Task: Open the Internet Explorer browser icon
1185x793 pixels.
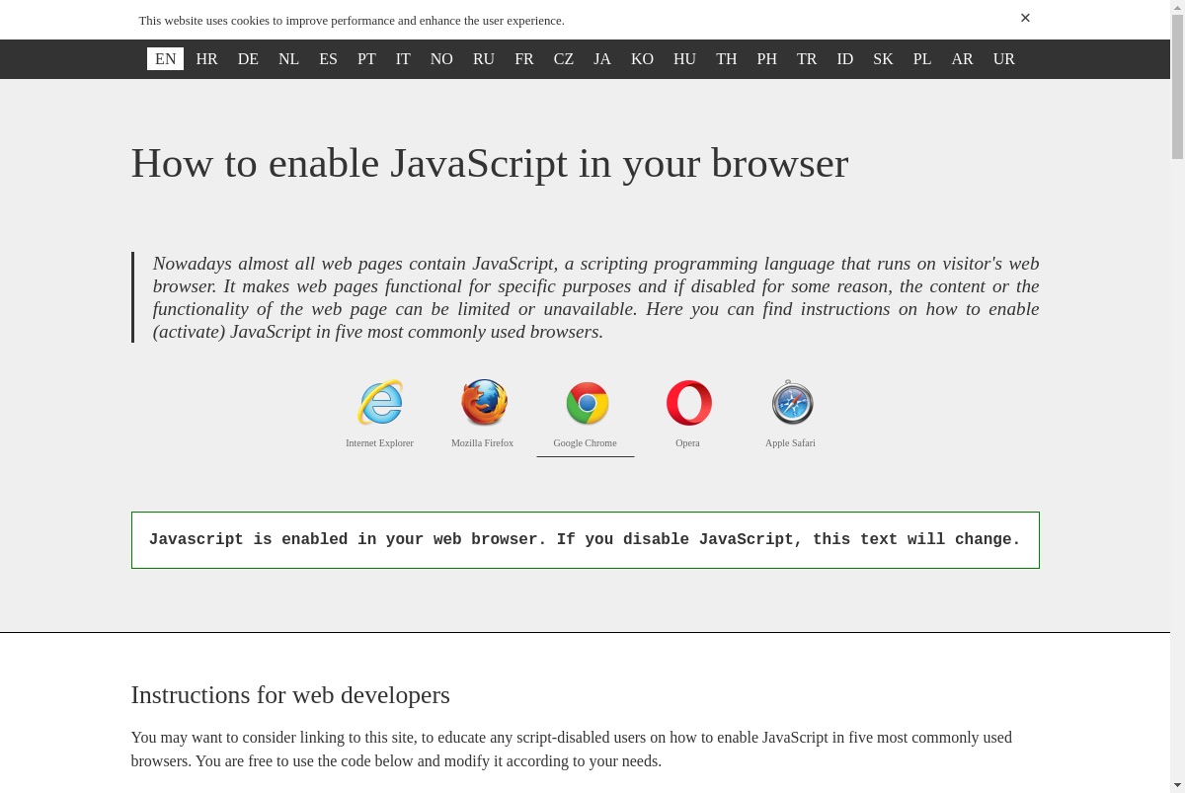Action: coord(380,403)
